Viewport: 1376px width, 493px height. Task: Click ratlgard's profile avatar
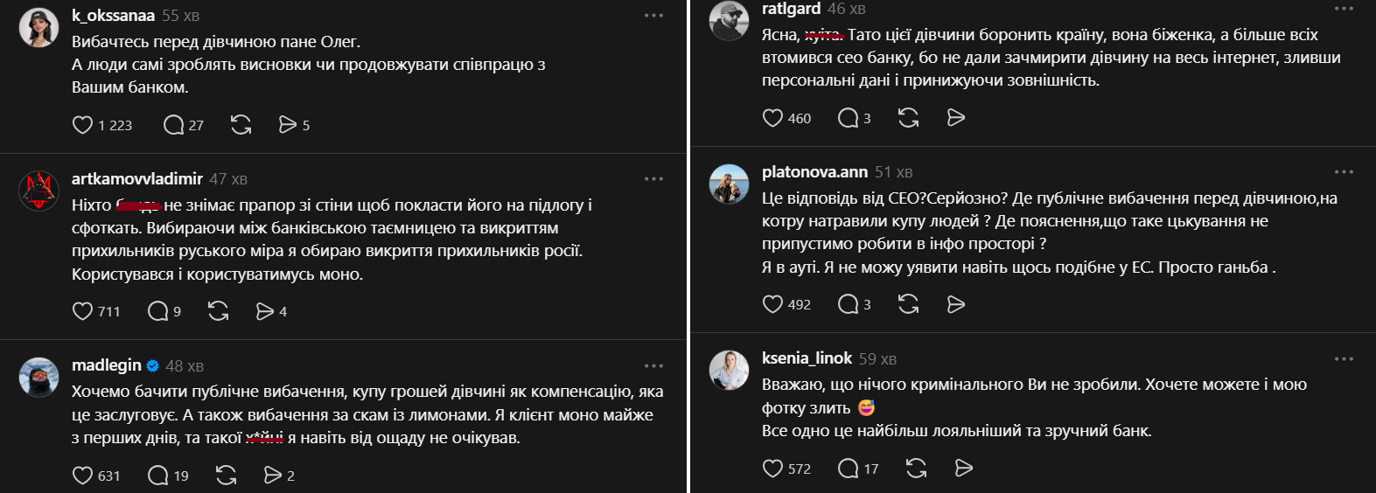[x=729, y=19]
